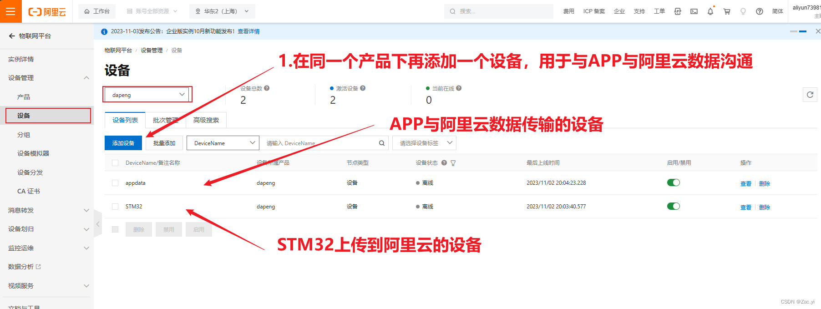This screenshot has height=309, width=821.
Task: Click the 工作台 home icon button
Action: tap(97, 11)
